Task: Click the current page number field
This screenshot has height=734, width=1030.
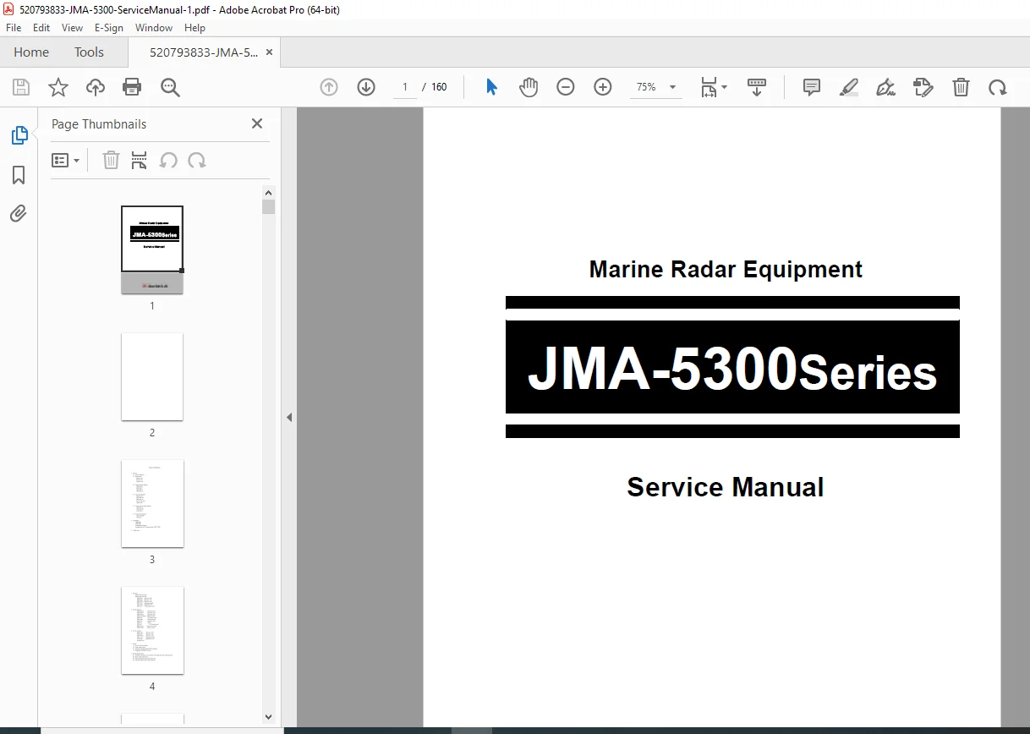Action: (405, 87)
